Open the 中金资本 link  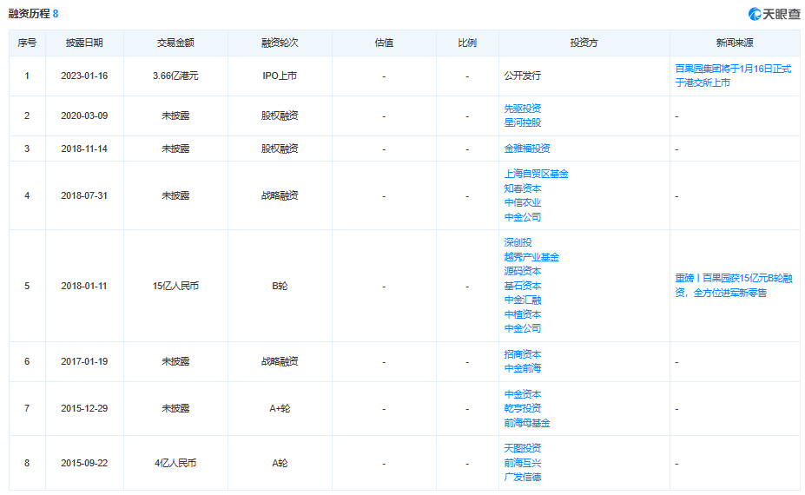tap(522, 394)
